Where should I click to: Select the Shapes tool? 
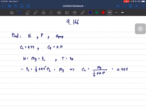(x=43, y=13)
